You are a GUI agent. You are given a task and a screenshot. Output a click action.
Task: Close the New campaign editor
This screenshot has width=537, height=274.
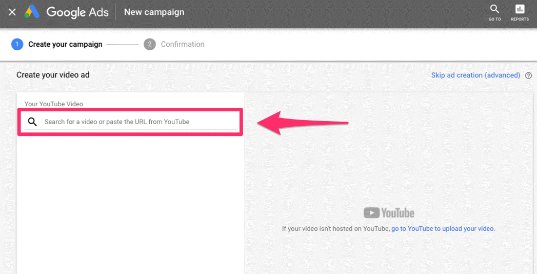point(12,12)
